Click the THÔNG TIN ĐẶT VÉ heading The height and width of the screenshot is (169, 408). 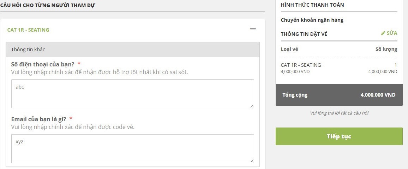pos(304,34)
